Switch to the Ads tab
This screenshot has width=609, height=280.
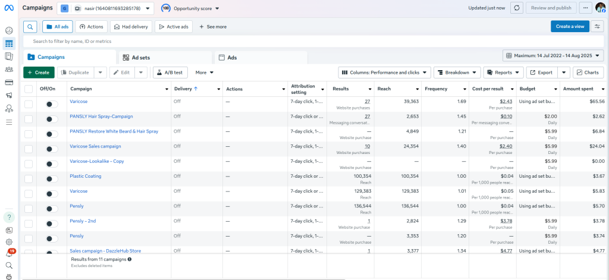pos(260,58)
